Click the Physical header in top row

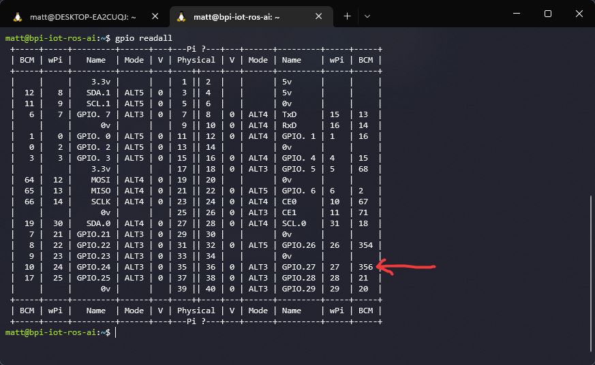[x=196, y=60]
